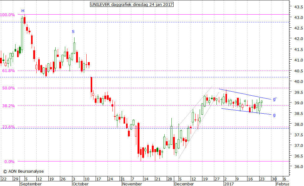Click the 43.5 price axis value
The height and width of the screenshot is (186, 304).
(299, 7)
